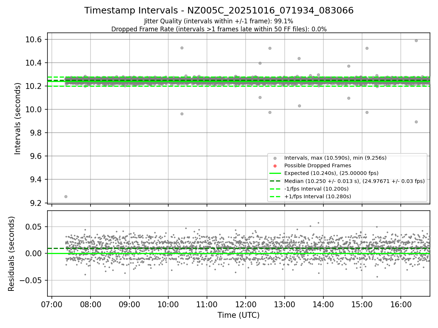Click the "10:00" x-axis tick label
Image resolution: width=438 pixels, height=328 pixels.
168,304
